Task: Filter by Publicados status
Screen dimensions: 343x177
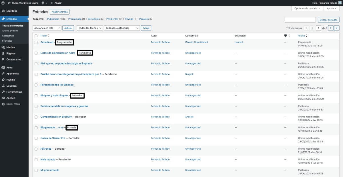Action: pyautogui.click(x=53, y=19)
